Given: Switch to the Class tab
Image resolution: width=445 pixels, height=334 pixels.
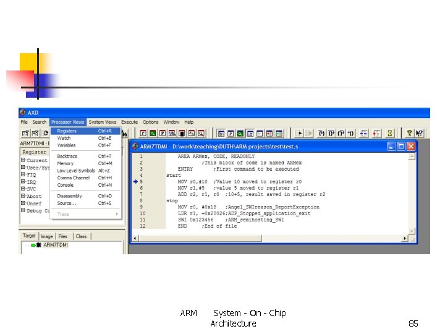Looking at the screenshot, I should pyautogui.click(x=81, y=236).
